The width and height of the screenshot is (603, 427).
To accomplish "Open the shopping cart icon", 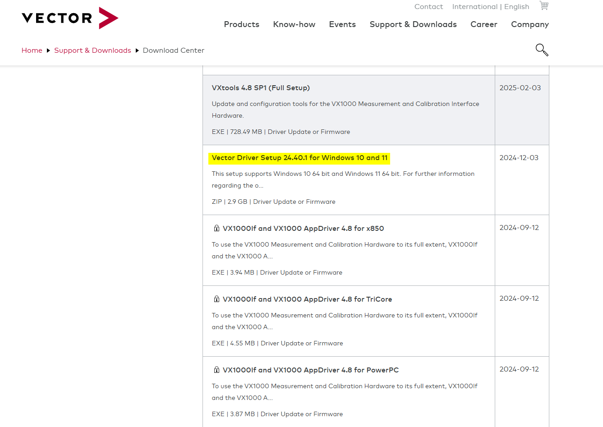I will tap(544, 5).
